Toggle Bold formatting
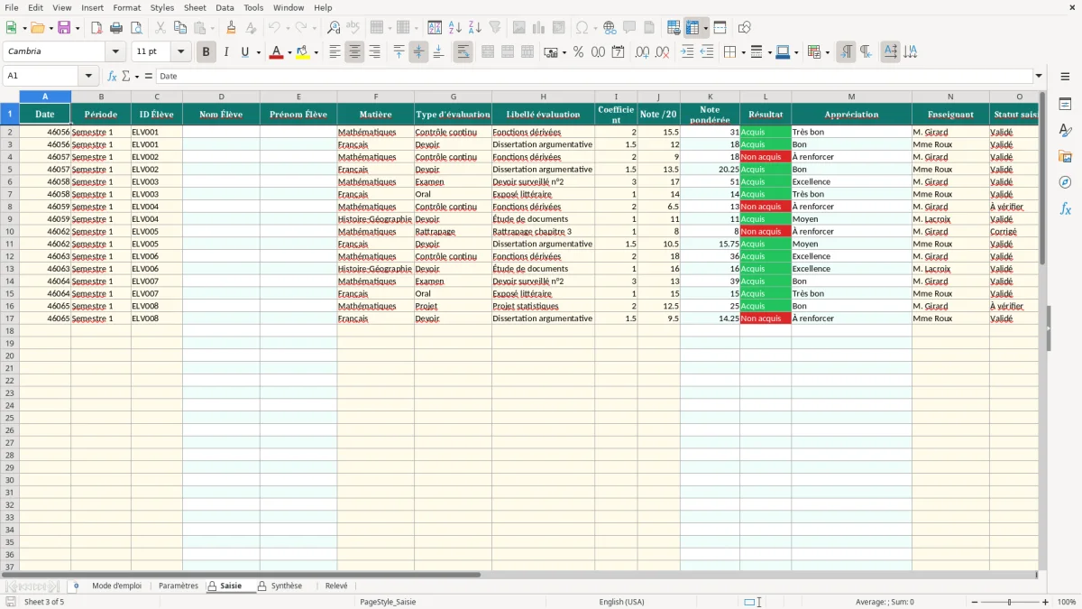The height and width of the screenshot is (609, 1082). [206, 52]
